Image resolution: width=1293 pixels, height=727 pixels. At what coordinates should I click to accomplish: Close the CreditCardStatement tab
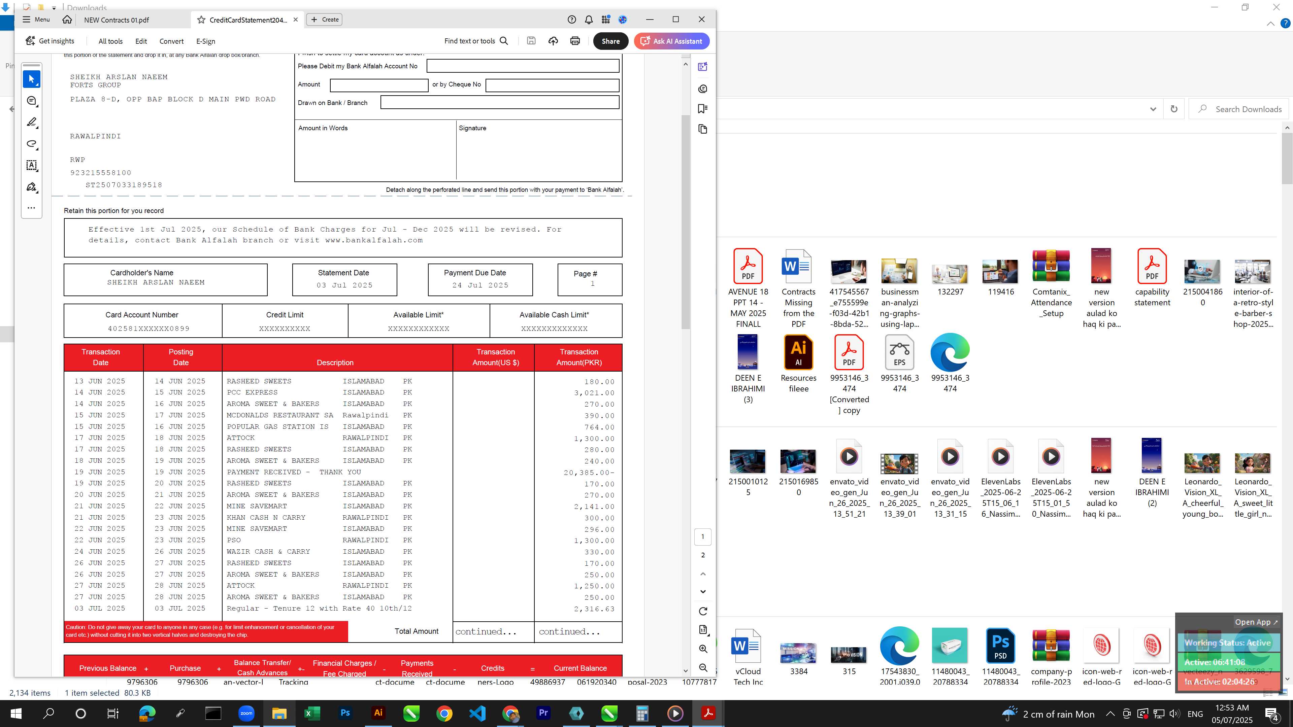pyautogui.click(x=296, y=20)
